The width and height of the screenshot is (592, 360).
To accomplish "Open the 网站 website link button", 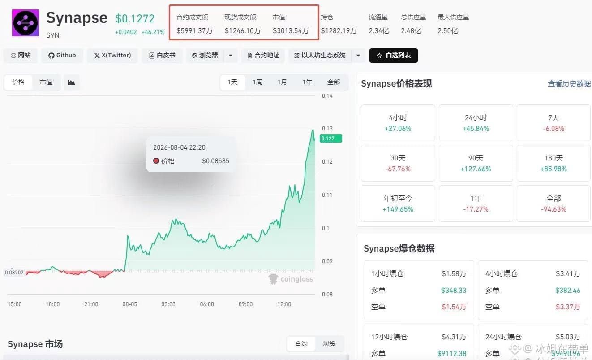I will click(x=21, y=56).
